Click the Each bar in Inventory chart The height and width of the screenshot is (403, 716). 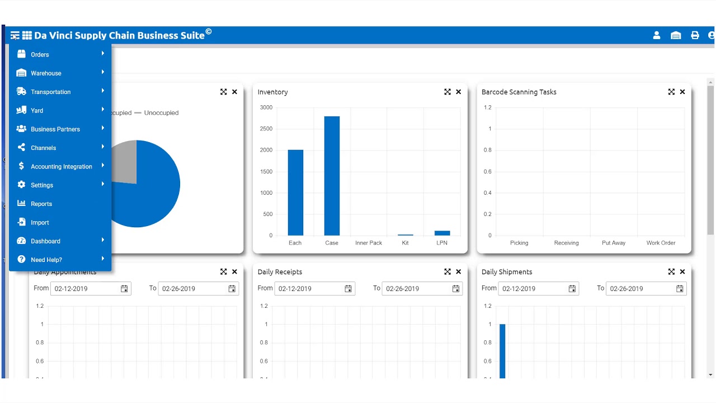[x=295, y=193]
